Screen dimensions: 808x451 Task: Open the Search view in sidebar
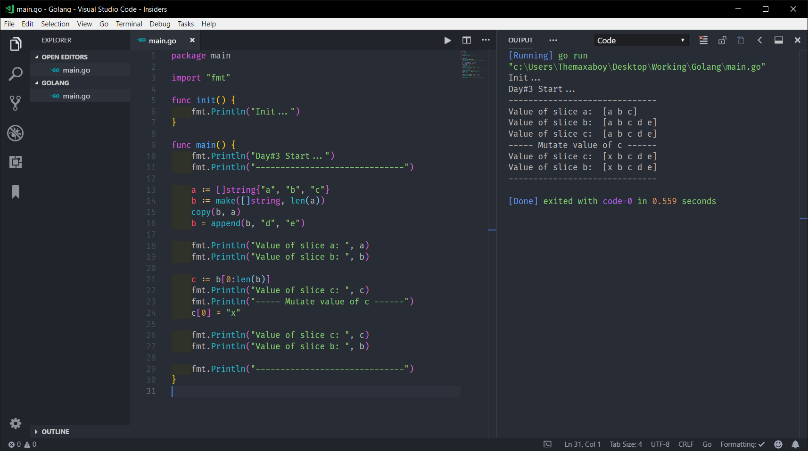pos(16,74)
